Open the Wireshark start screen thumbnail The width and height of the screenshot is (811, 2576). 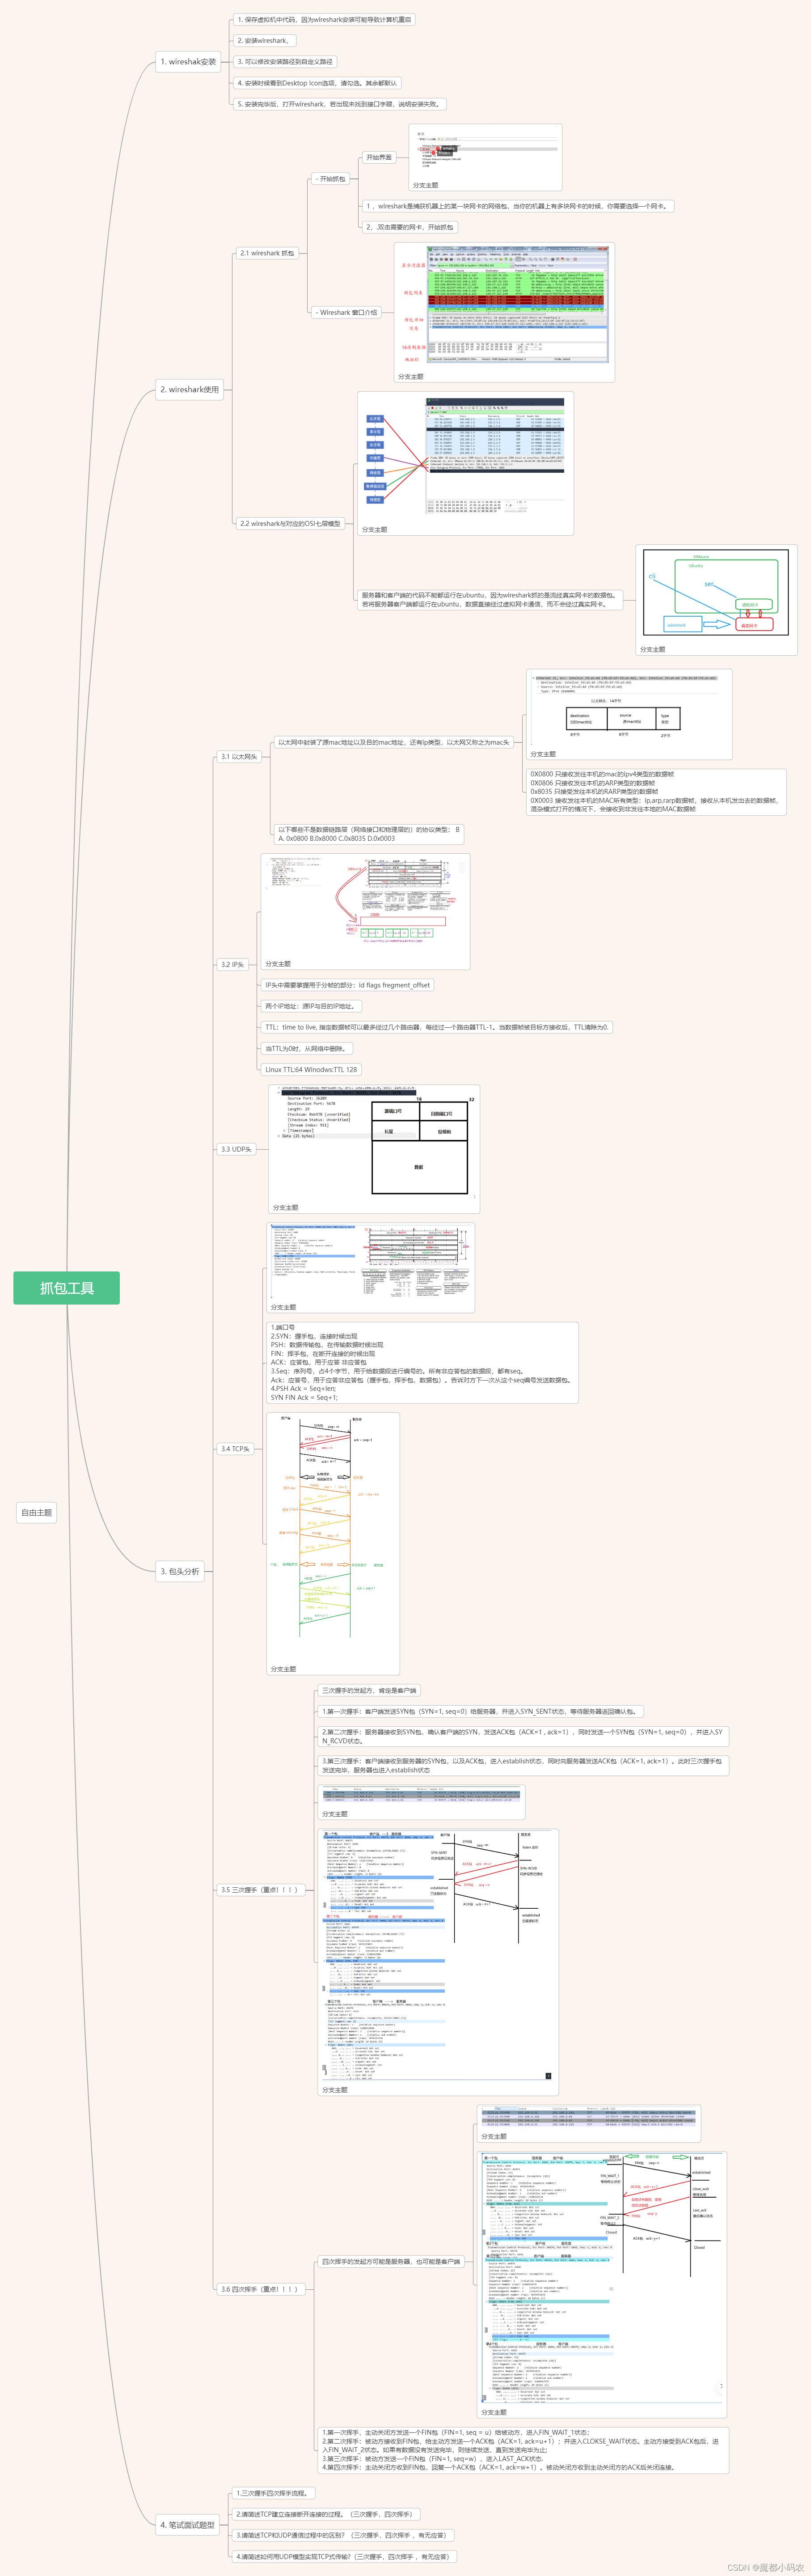tap(485, 158)
